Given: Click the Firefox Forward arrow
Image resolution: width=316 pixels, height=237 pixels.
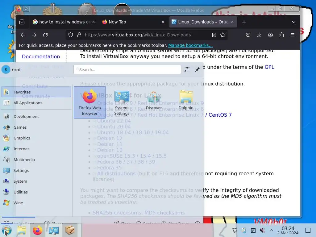Looking at the screenshot, I should tap(34, 35).
